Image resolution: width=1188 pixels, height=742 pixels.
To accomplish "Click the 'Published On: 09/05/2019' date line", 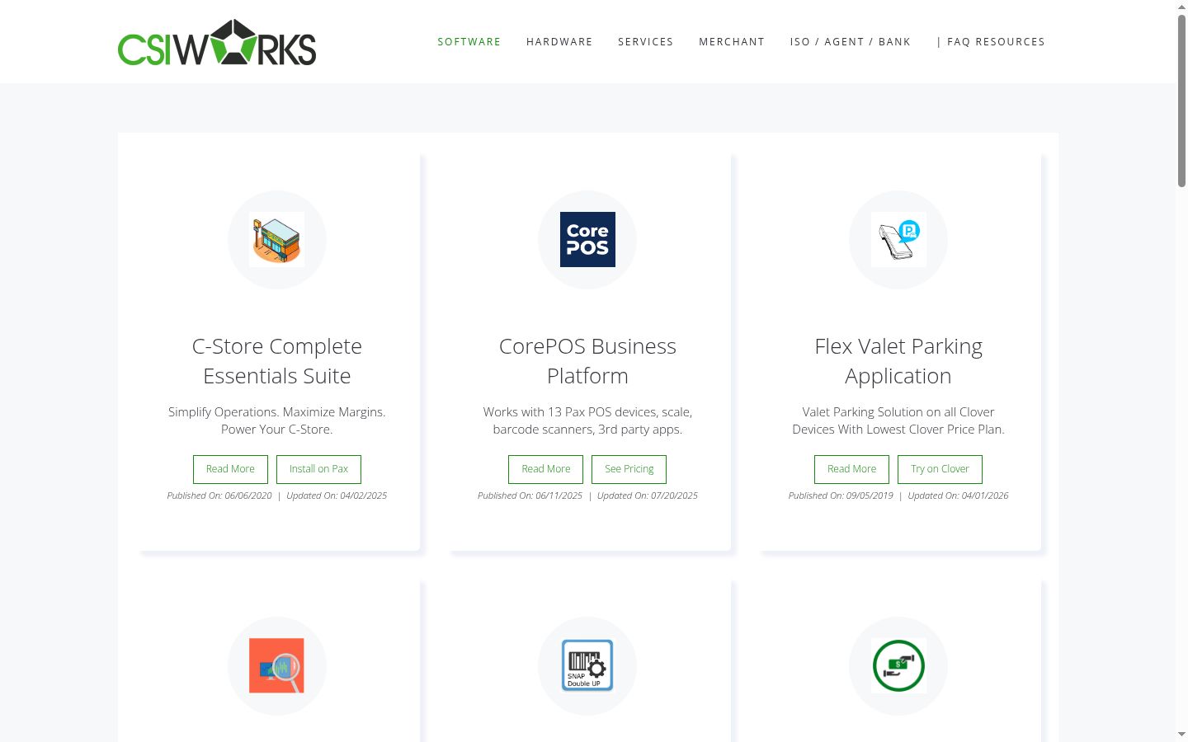I will pyautogui.click(x=841, y=495).
